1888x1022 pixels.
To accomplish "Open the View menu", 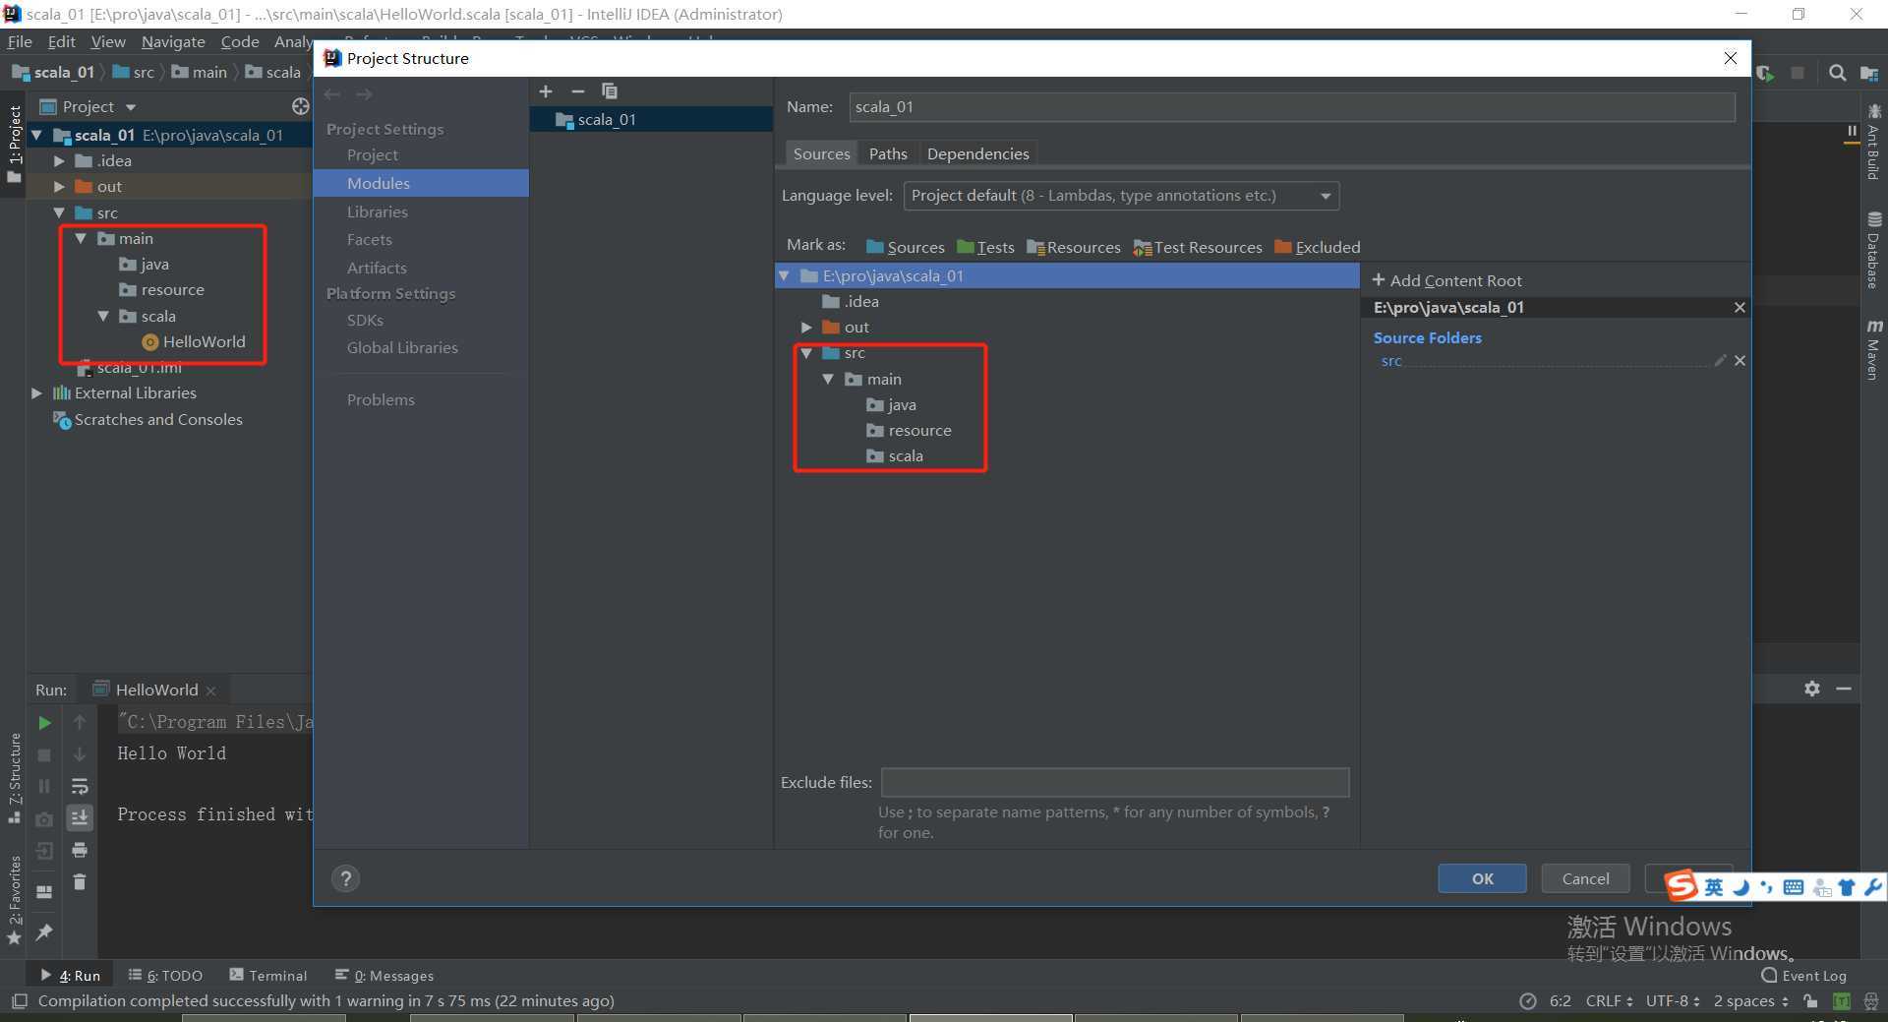I will tap(108, 41).
